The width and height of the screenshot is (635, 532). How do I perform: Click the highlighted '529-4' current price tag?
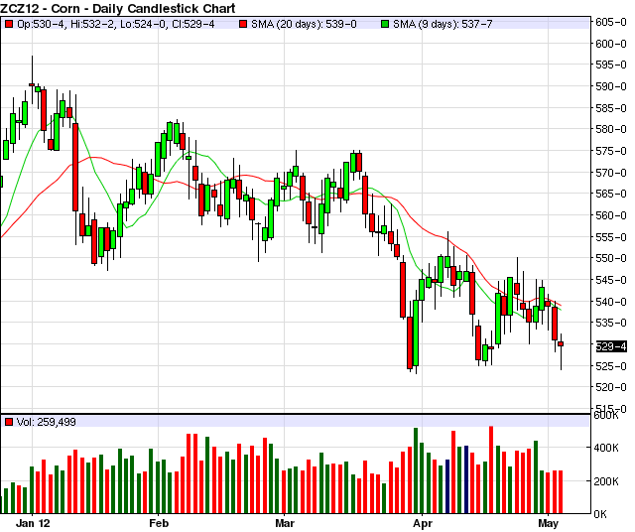point(611,346)
